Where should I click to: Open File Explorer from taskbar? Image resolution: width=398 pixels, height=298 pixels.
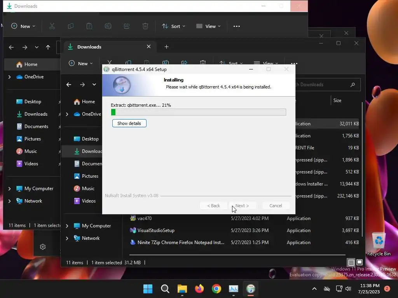182,289
